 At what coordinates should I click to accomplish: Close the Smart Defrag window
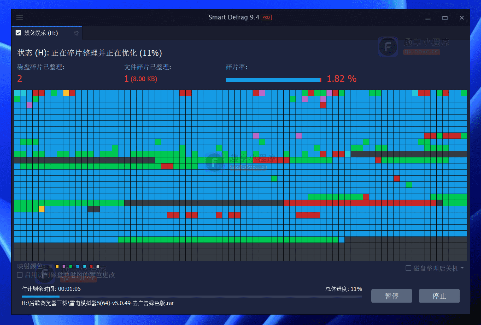462,18
